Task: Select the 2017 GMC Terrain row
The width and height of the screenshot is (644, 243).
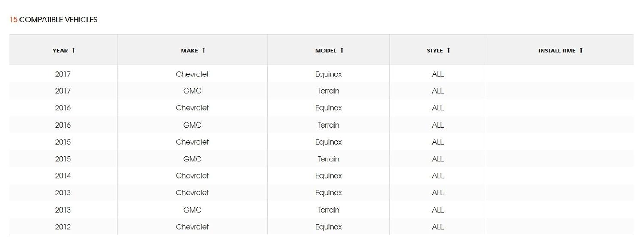Action: click(192, 91)
